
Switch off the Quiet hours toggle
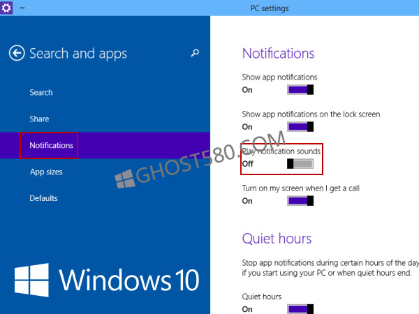(x=300, y=309)
